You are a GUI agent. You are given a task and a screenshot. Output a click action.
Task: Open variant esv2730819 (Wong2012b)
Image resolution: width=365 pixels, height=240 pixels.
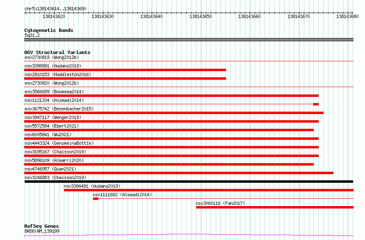(x=52, y=57)
